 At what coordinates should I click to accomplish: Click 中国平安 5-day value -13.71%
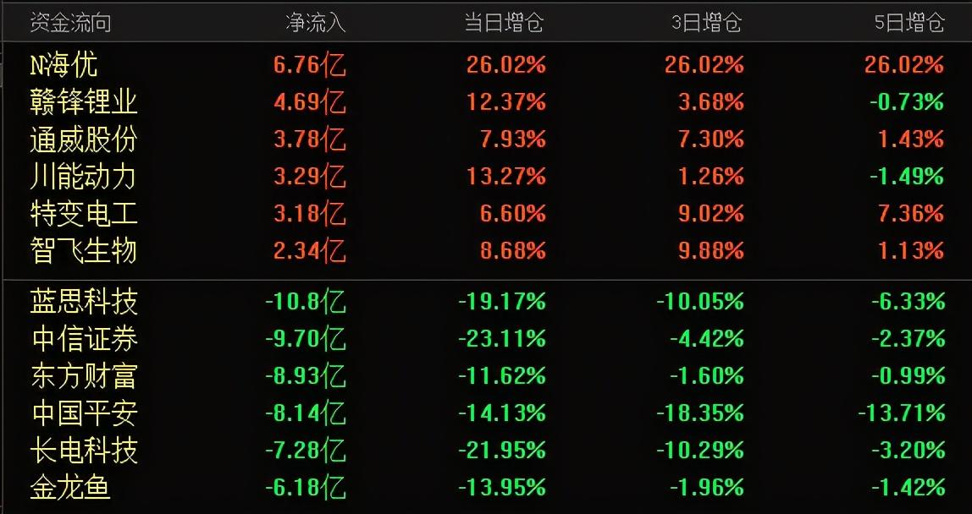(x=902, y=413)
